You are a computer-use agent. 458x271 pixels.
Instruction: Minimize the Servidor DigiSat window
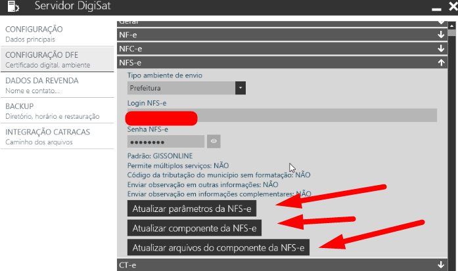pyautogui.click(x=434, y=9)
